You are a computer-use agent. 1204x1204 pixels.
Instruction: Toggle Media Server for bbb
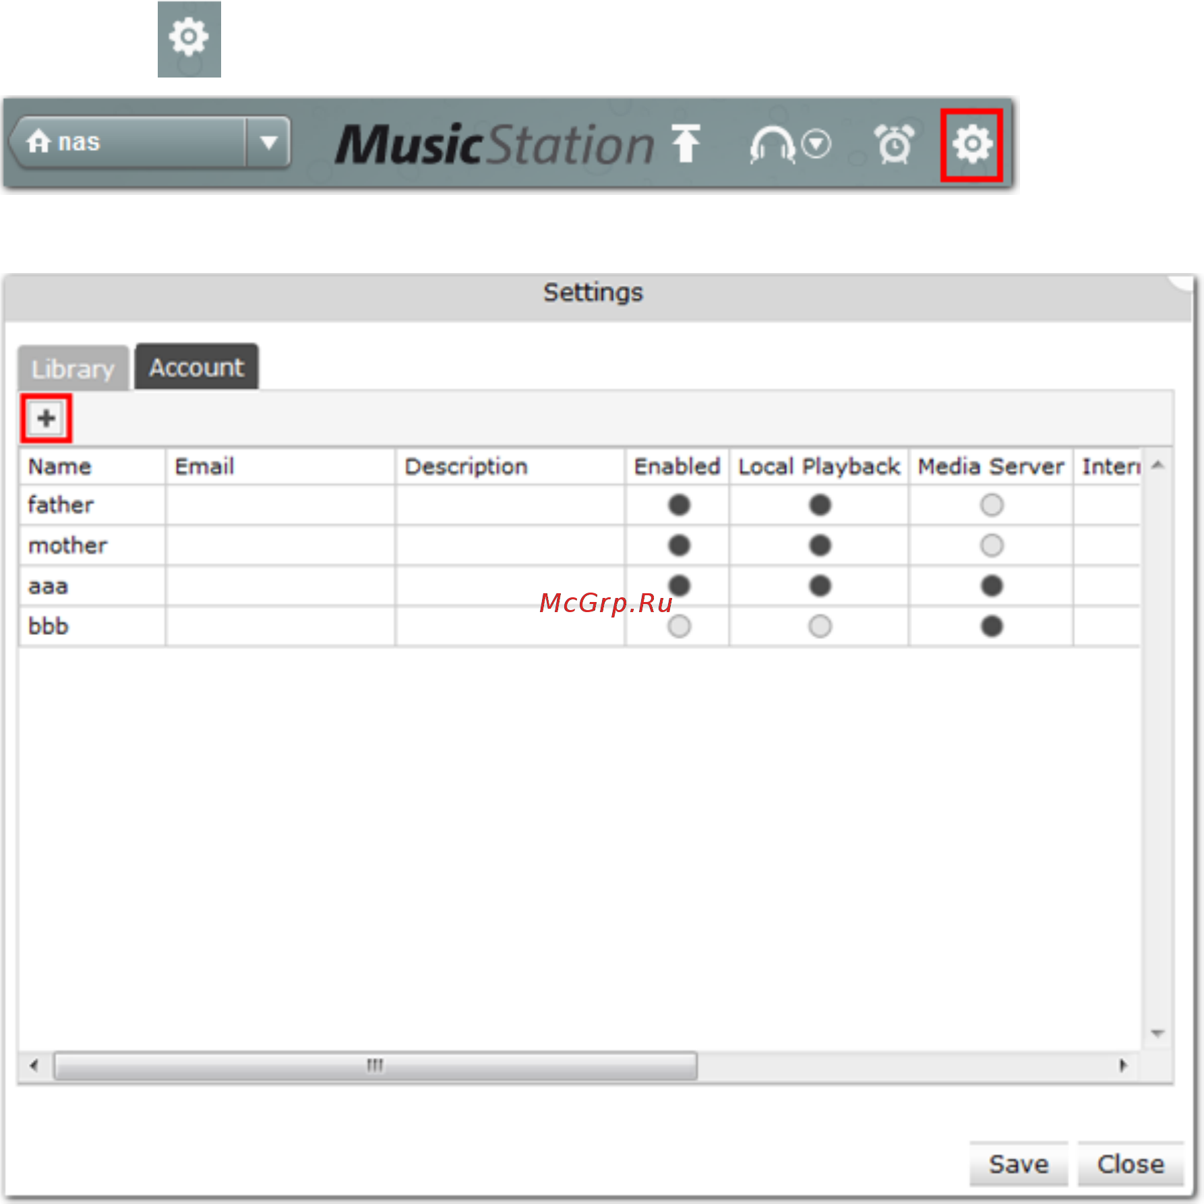pyautogui.click(x=992, y=626)
